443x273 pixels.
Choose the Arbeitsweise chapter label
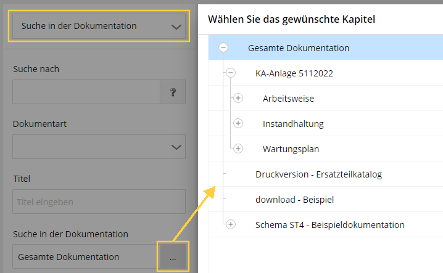[x=288, y=99]
